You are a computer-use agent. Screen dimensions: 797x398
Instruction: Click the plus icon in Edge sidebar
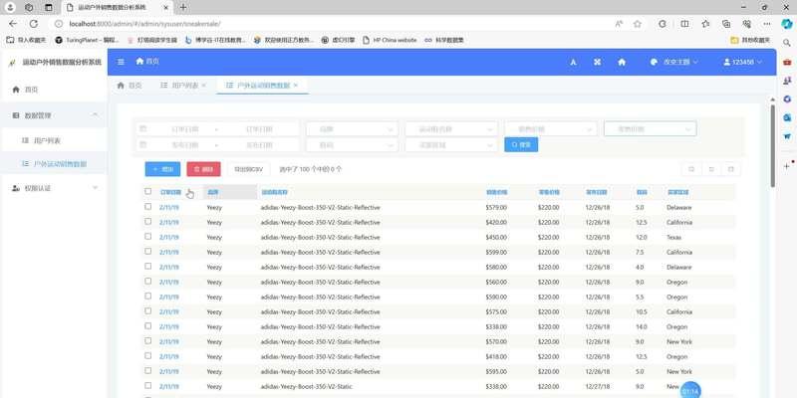click(787, 166)
